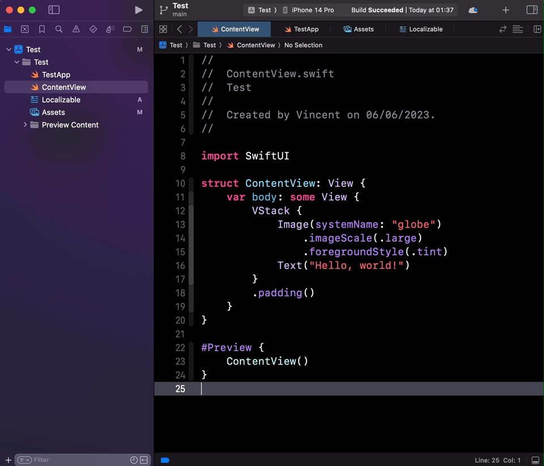Click the editor review swap arrows
Image resolution: width=544 pixels, height=466 pixels.
(x=503, y=29)
